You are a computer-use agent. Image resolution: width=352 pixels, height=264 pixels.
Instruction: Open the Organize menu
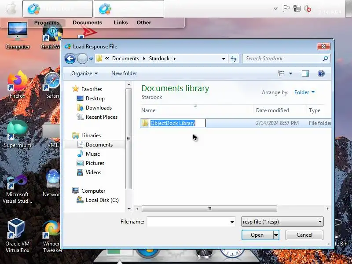coord(84,73)
